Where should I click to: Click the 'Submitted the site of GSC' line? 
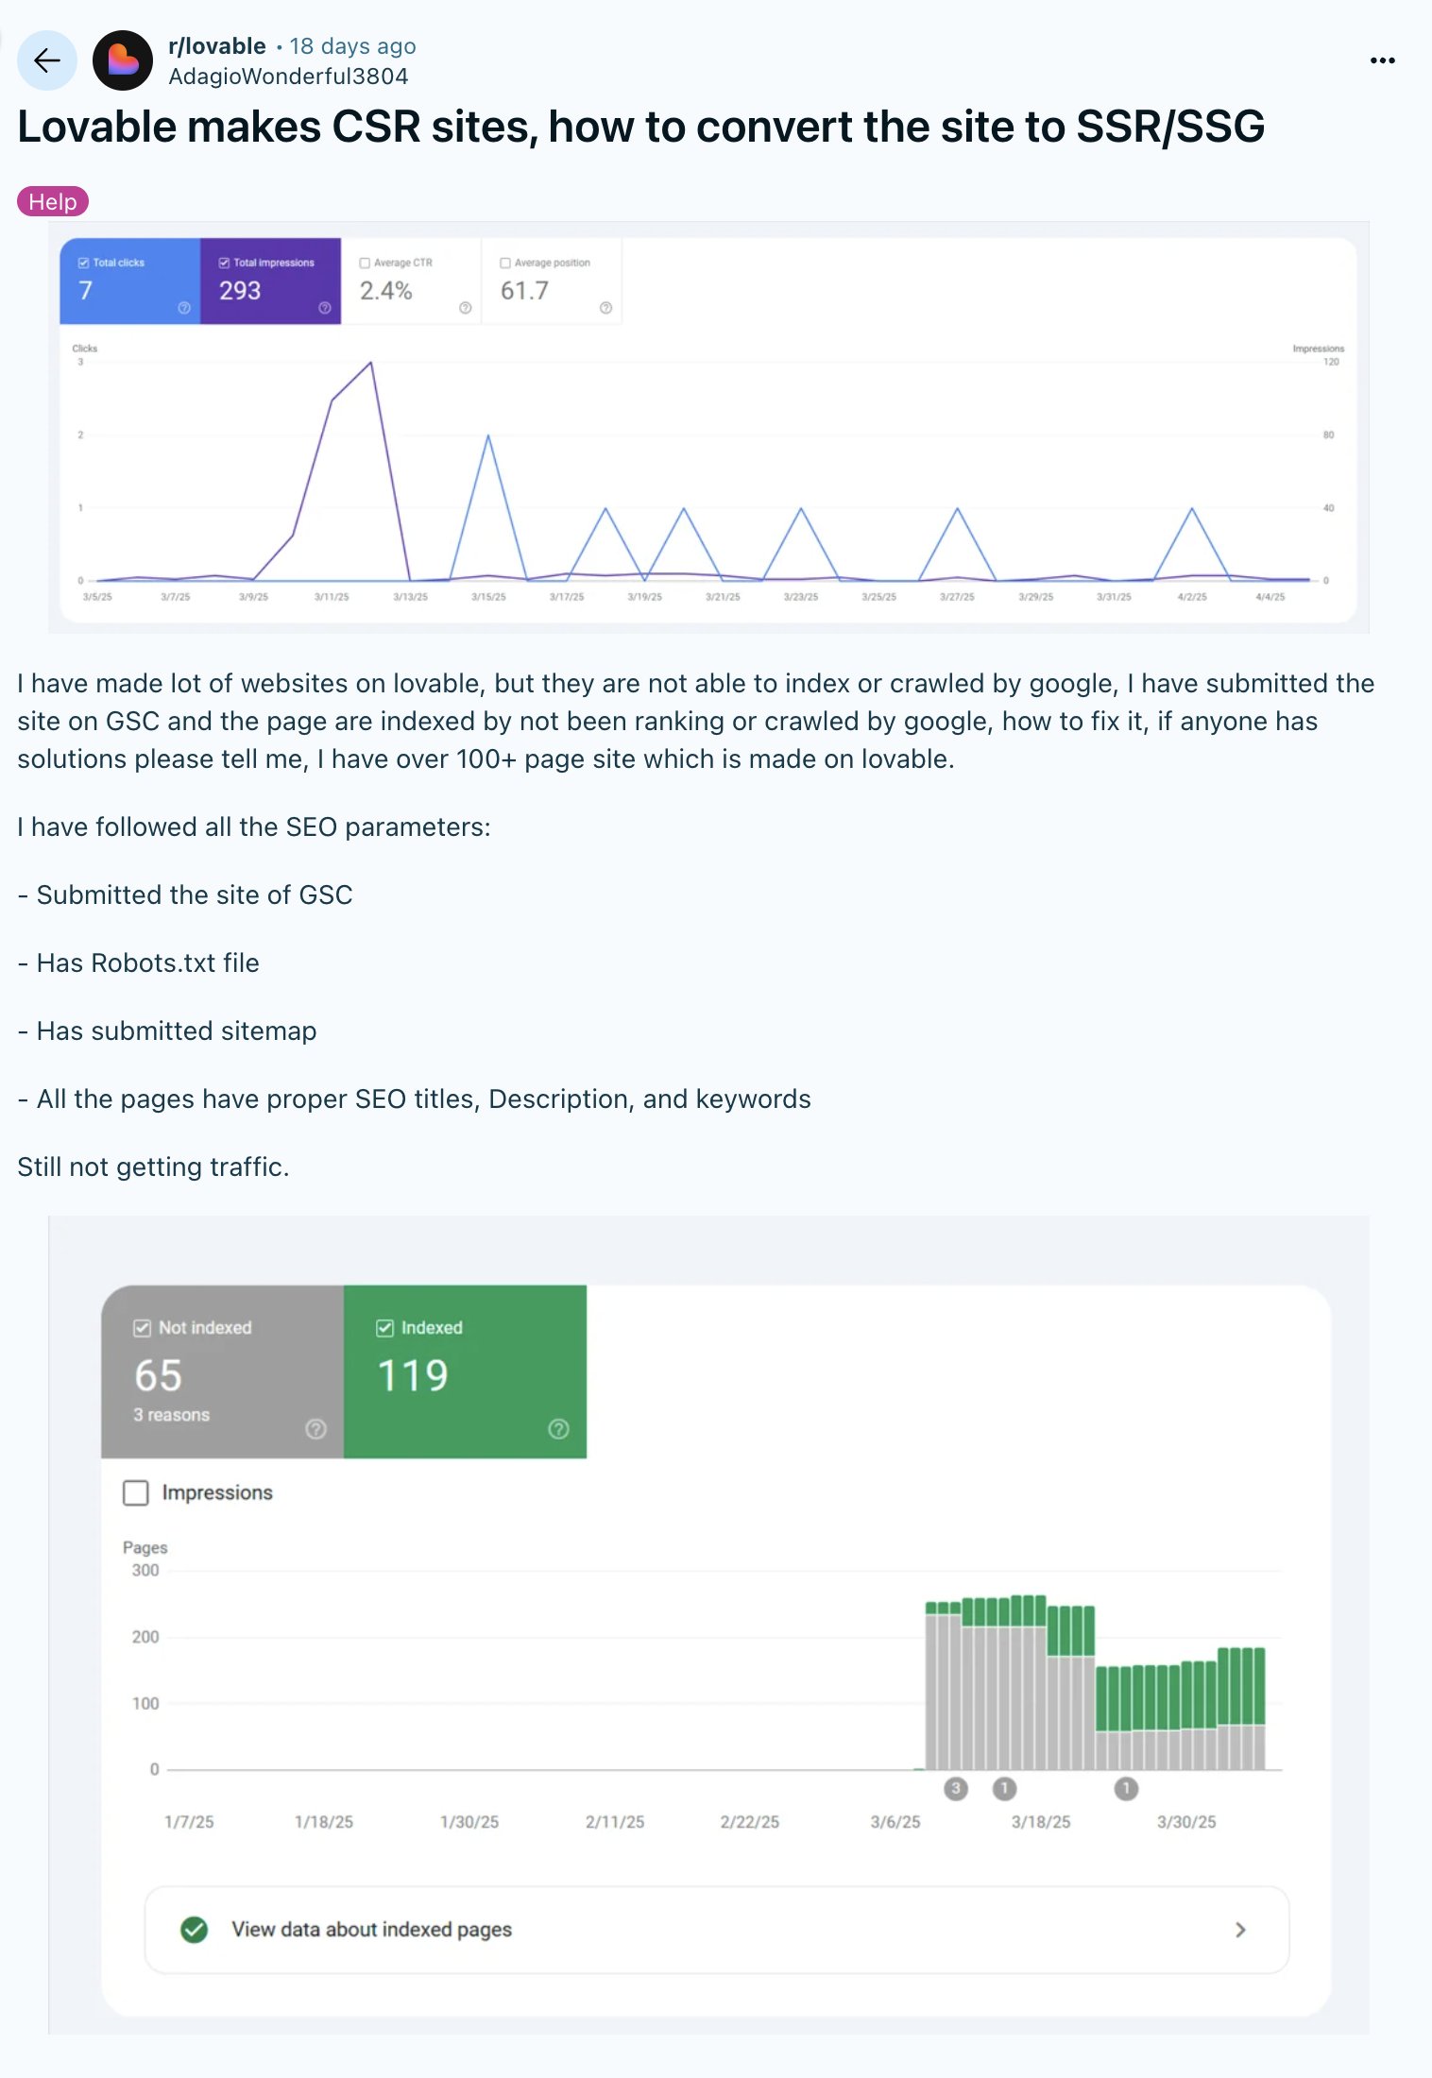coord(185,894)
